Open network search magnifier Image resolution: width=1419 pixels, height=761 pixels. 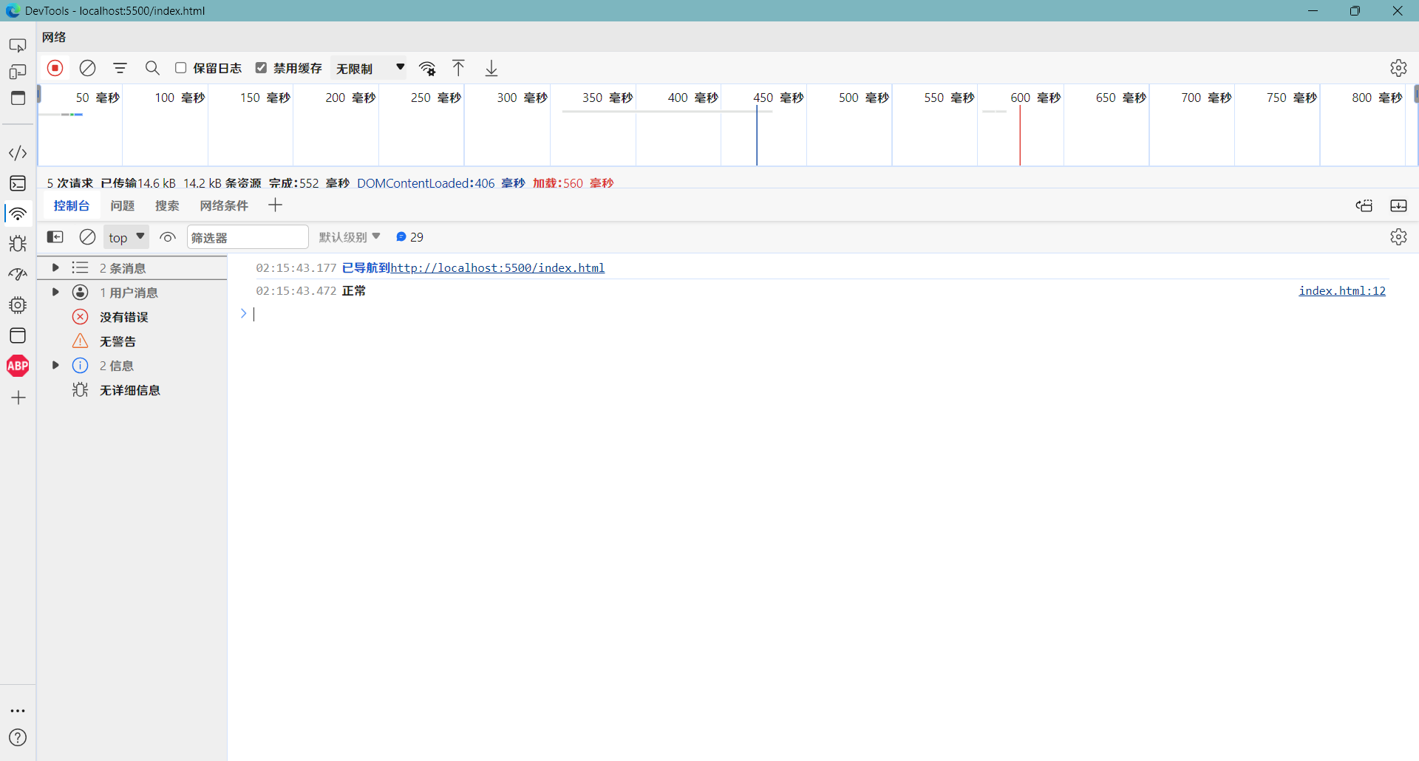coord(152,68)
